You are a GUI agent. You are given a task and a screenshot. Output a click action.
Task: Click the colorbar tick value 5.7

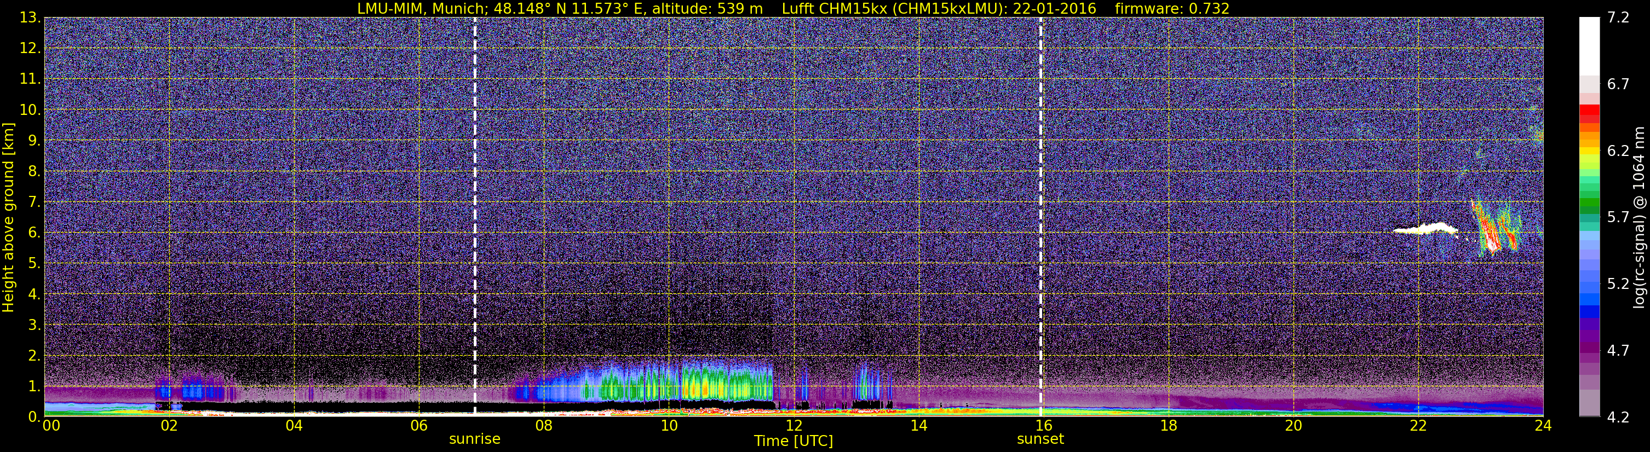click(x=1618, y=218)
